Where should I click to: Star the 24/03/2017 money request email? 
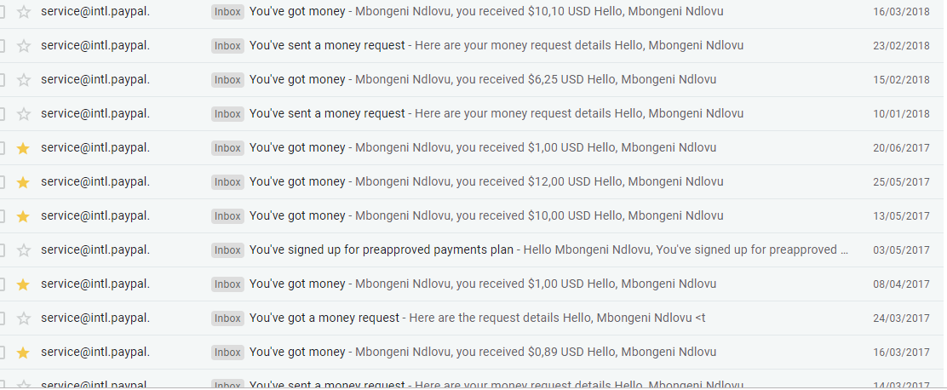click(23, 318)
